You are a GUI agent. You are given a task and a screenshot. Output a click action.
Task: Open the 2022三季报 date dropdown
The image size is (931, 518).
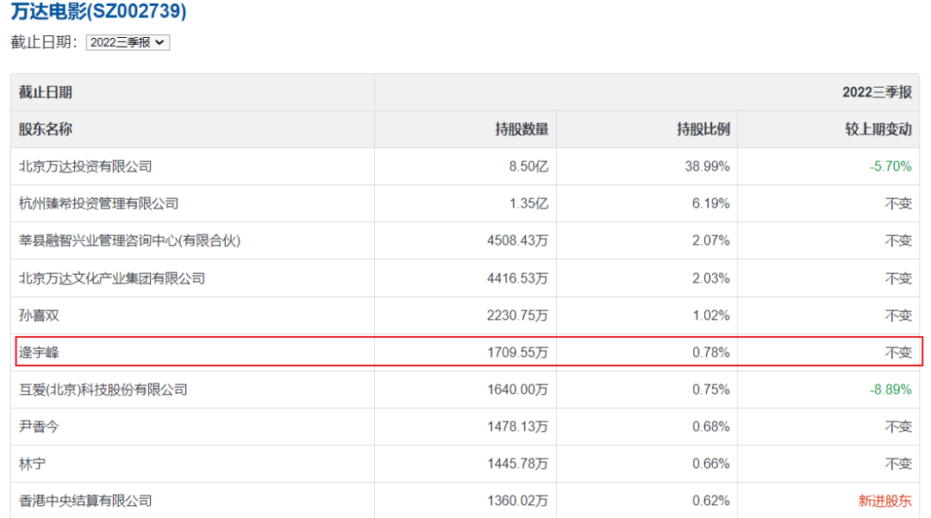[128, 41]
